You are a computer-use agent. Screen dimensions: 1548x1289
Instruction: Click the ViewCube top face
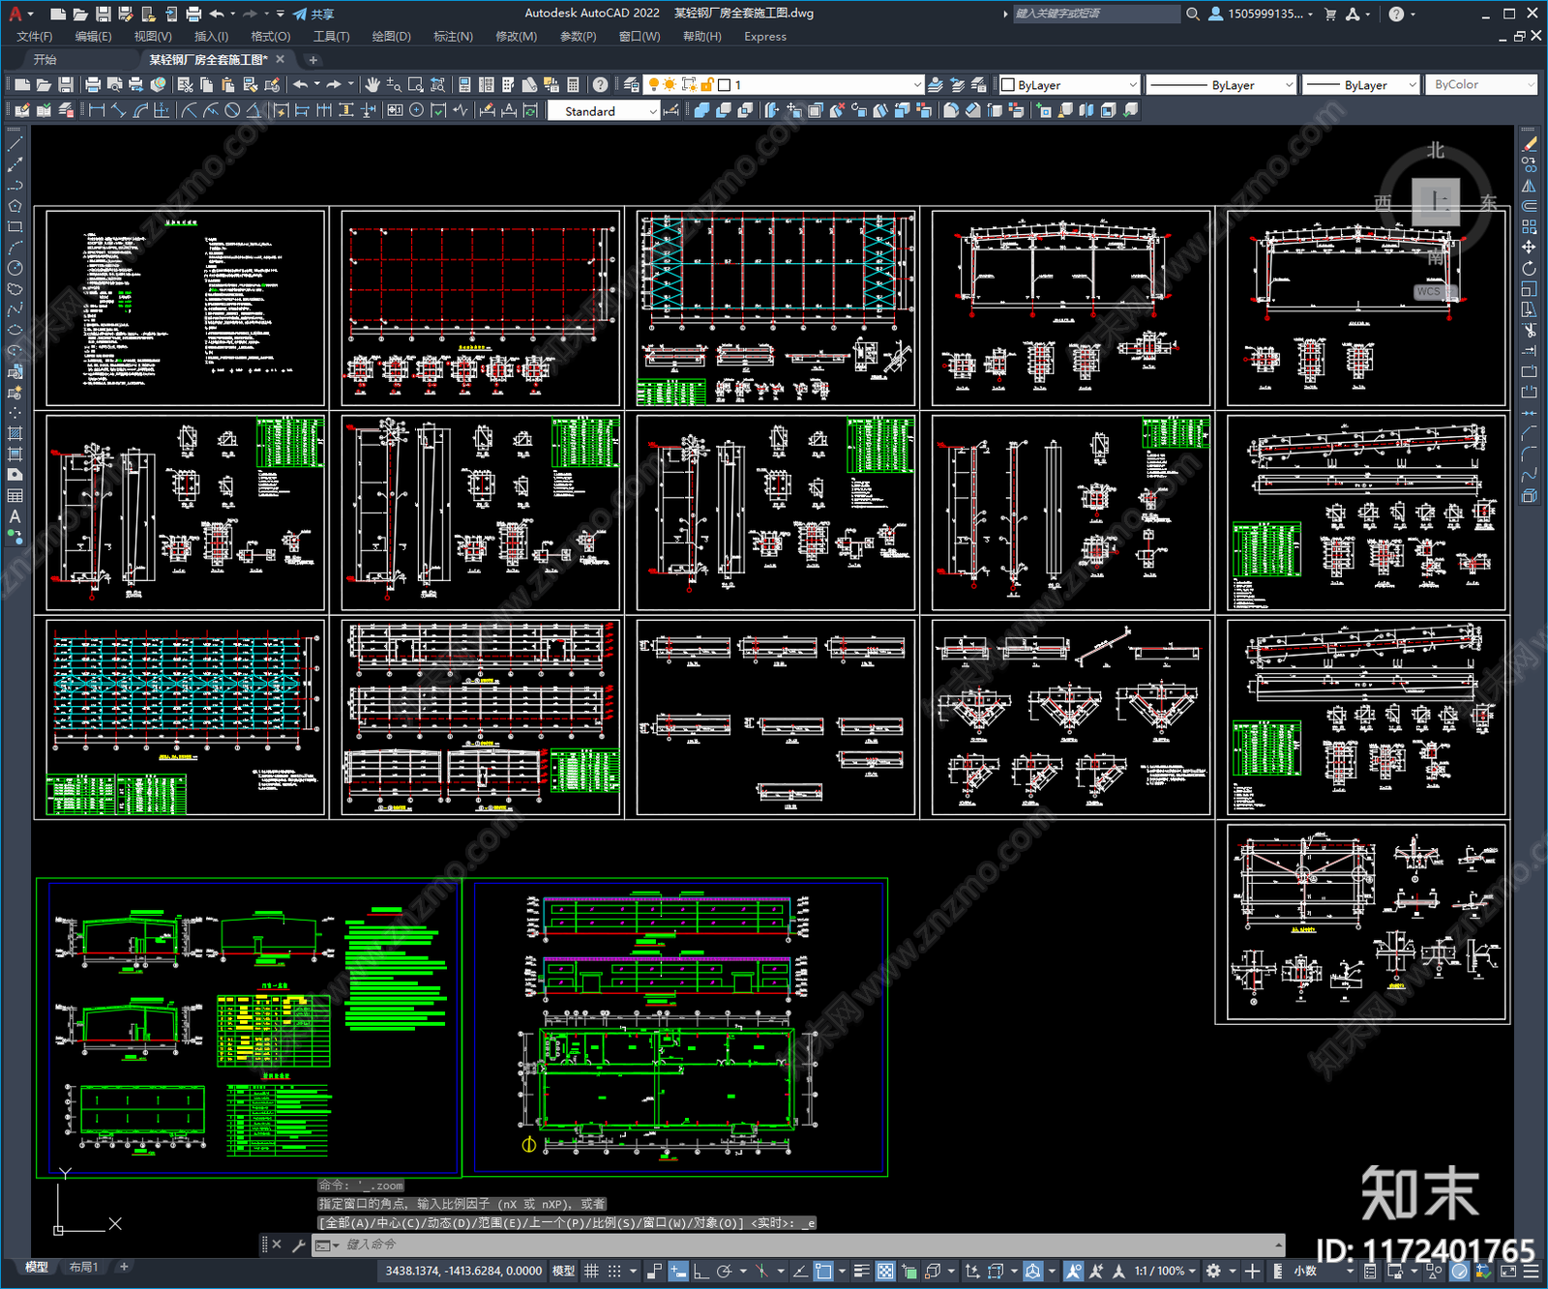click(1436, 201)
